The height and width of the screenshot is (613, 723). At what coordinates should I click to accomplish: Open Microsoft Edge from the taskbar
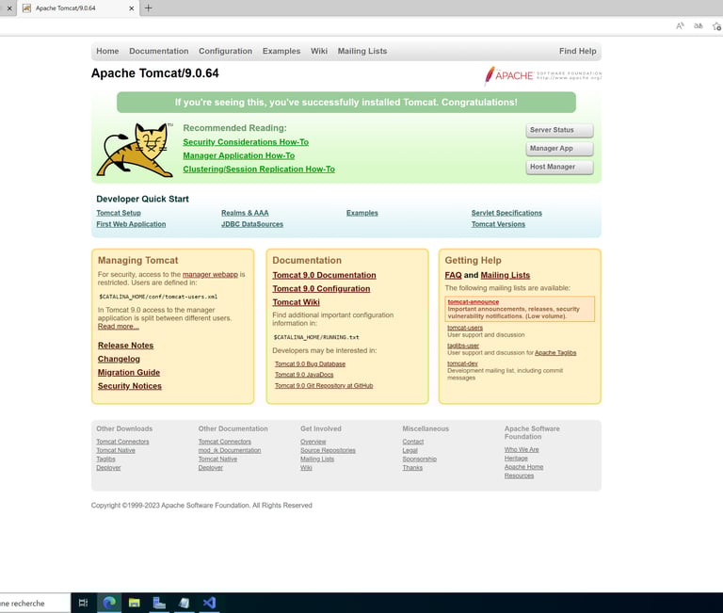click(109, 603)
